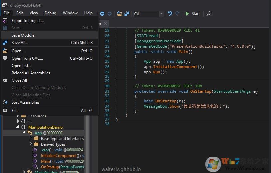The image size is (271, 173).
Task: Click the navigate back arrow icon
Action: pyautogui.click(x=102, y=14)
